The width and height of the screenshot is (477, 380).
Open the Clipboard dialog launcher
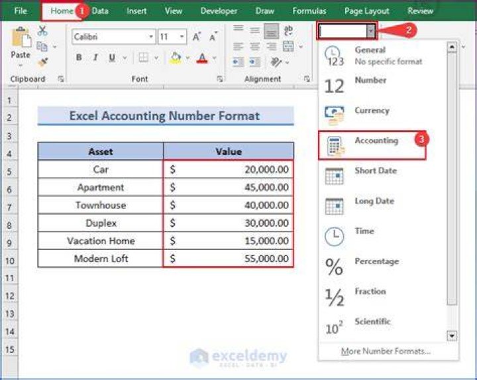click(61, 79)
